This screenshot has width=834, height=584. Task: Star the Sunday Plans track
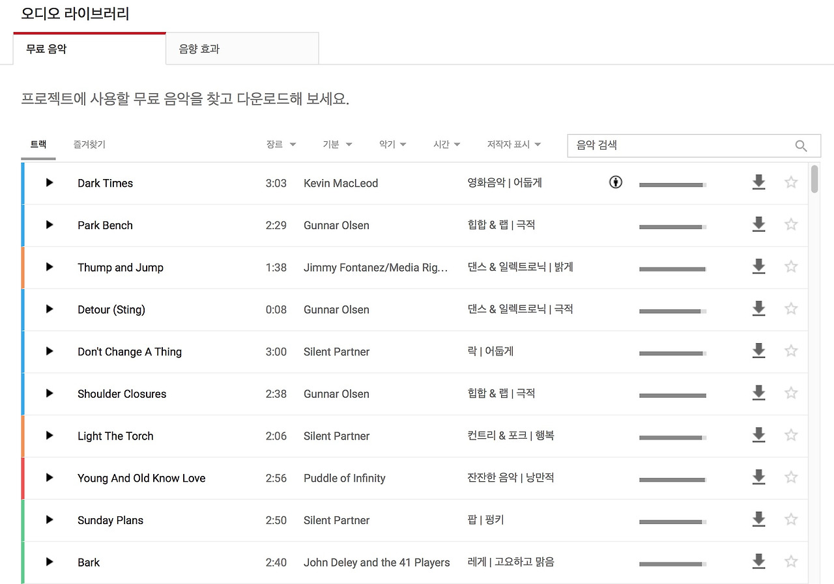pos(791,520)
